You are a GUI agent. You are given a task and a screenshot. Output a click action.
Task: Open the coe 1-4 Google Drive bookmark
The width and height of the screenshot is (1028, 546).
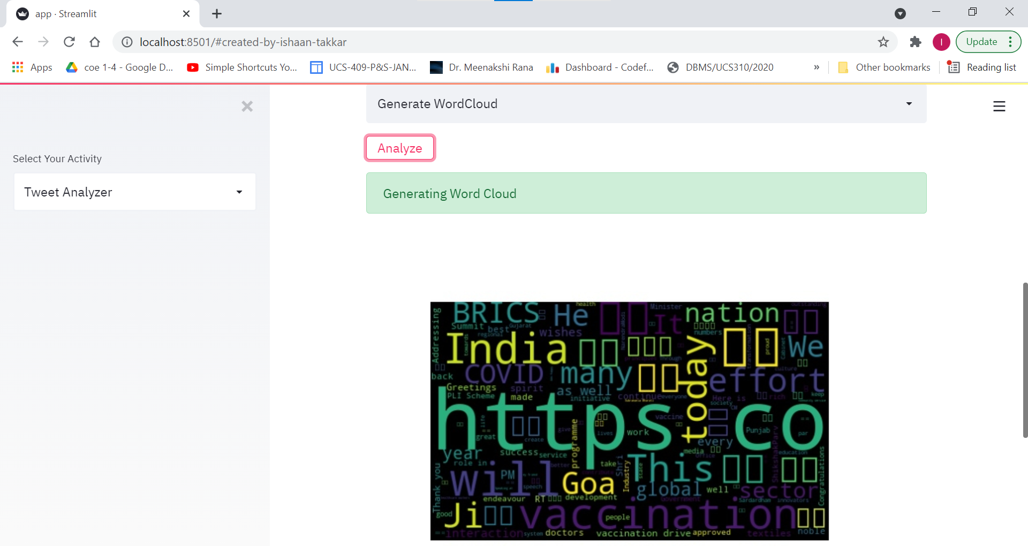click(x=119, y=67)
